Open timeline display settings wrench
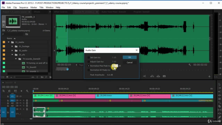The height and width of the screenshot is (125, 222). 27,91
